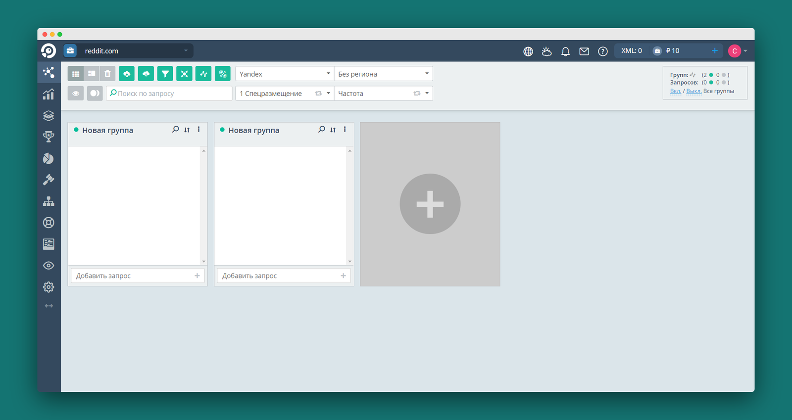This screenshot has width=792, height=420.
Task: Click sort arrows in first Новая группа header
Action: point(187,130)
